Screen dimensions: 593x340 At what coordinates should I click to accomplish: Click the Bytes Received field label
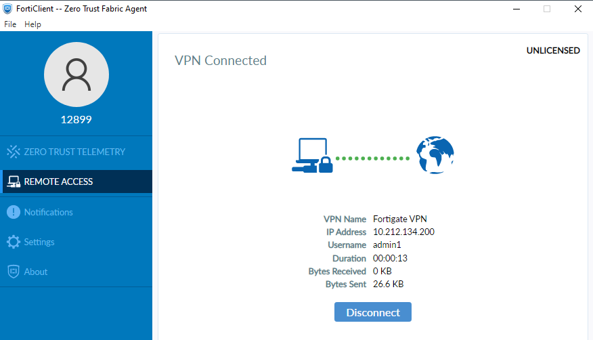click(x=337, y=271)
